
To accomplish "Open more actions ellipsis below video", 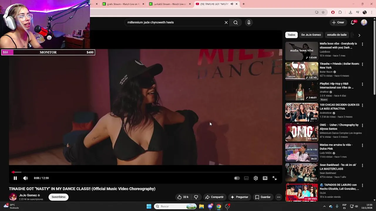I will click(278, 197).
